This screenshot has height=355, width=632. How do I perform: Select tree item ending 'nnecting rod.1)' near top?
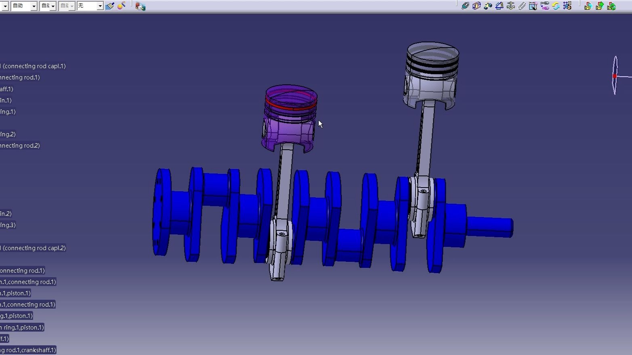pos(20,77)
